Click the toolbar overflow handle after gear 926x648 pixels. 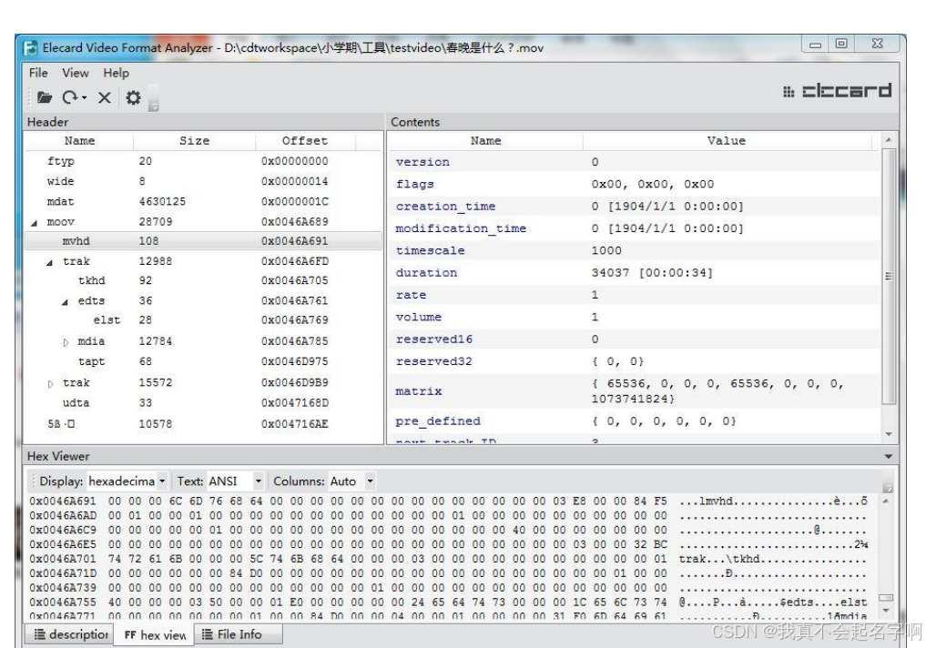[x=153, y=98]
